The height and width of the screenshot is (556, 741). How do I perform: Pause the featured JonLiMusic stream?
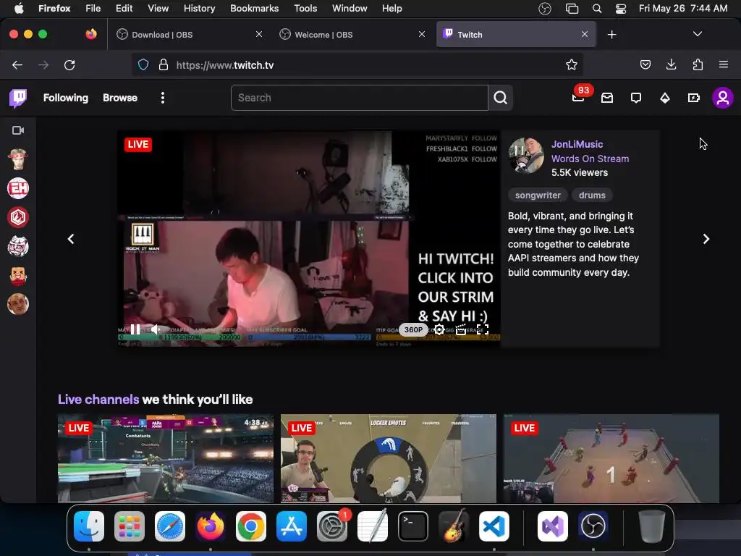click(x=135, y=329)
